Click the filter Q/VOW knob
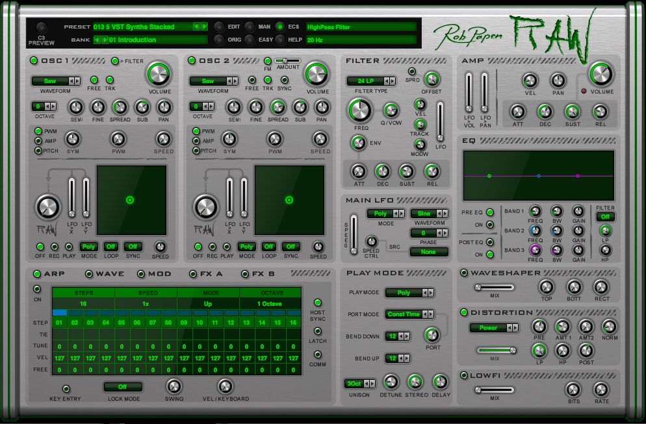Screen dimensions: 646x424 tap(391, 110)
